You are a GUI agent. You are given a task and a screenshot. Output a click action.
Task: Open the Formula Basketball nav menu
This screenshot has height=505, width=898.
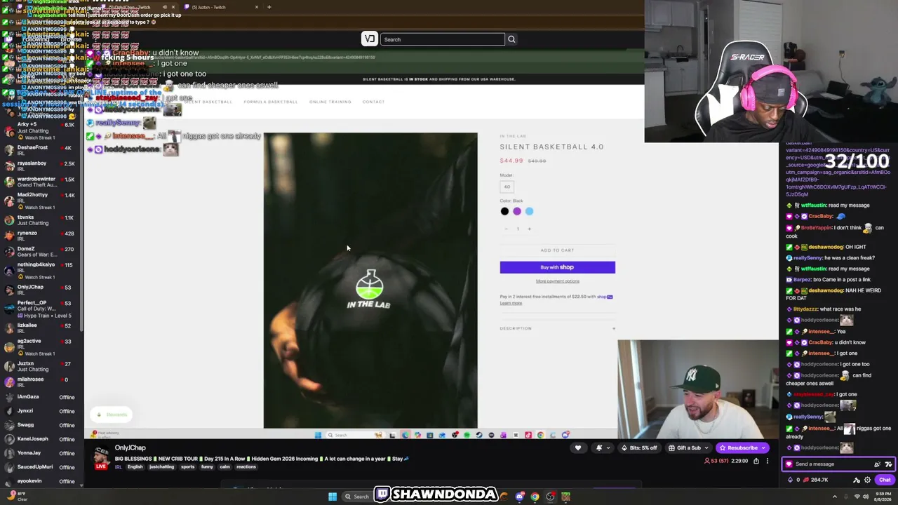271,102
